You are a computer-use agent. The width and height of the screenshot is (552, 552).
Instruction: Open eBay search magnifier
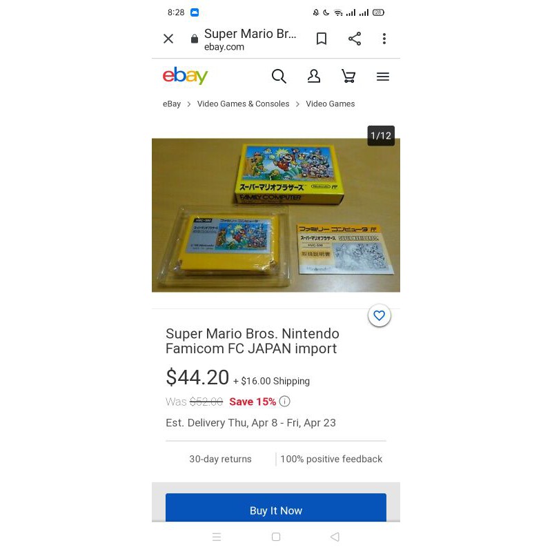click(279, 76)
